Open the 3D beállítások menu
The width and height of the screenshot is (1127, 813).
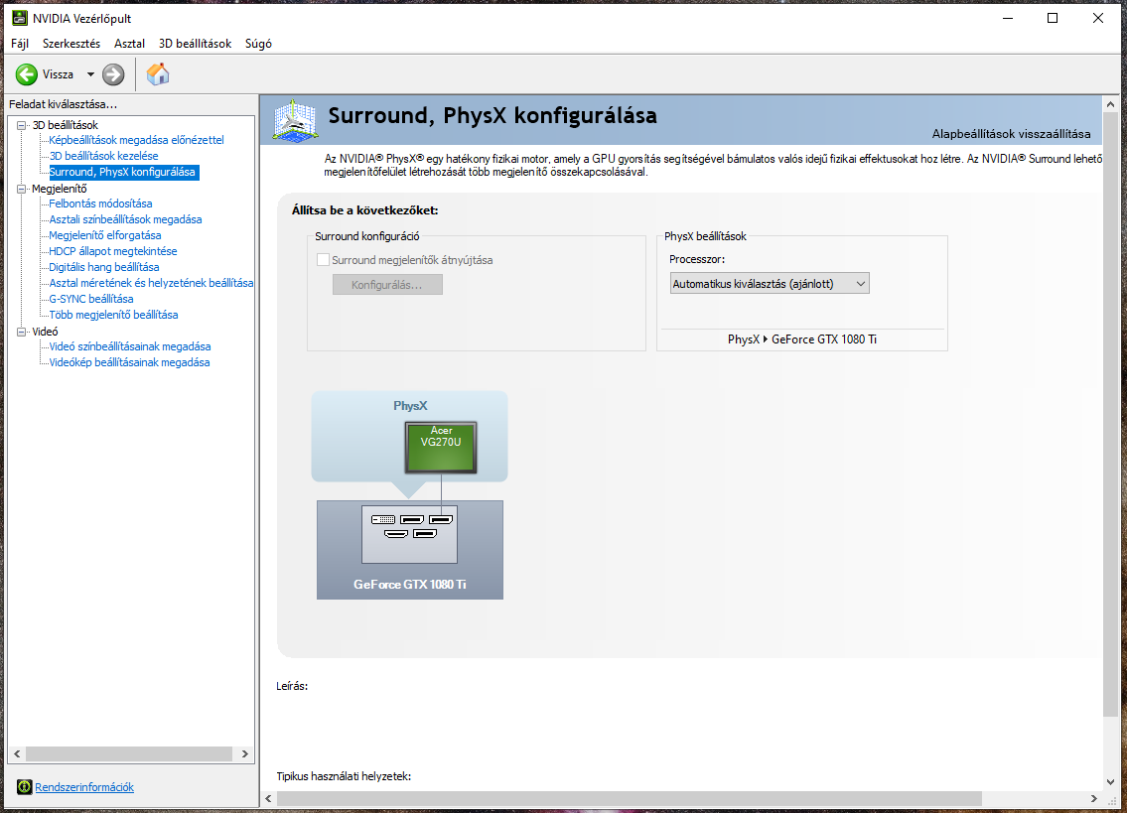(195, 43)
